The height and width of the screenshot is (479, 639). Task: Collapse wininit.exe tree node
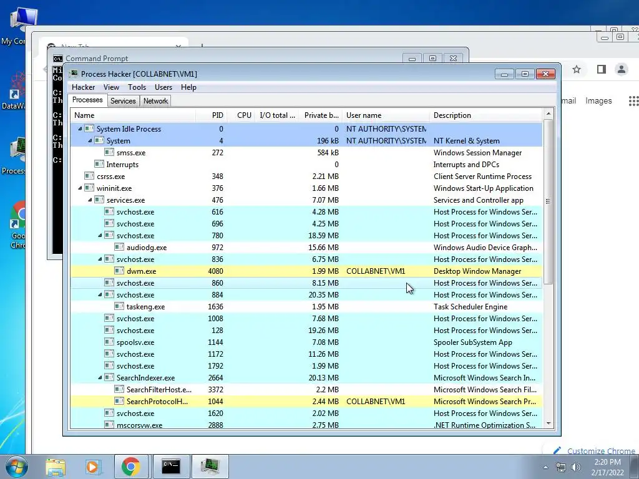pyautogui.click(x=80, y=188)
